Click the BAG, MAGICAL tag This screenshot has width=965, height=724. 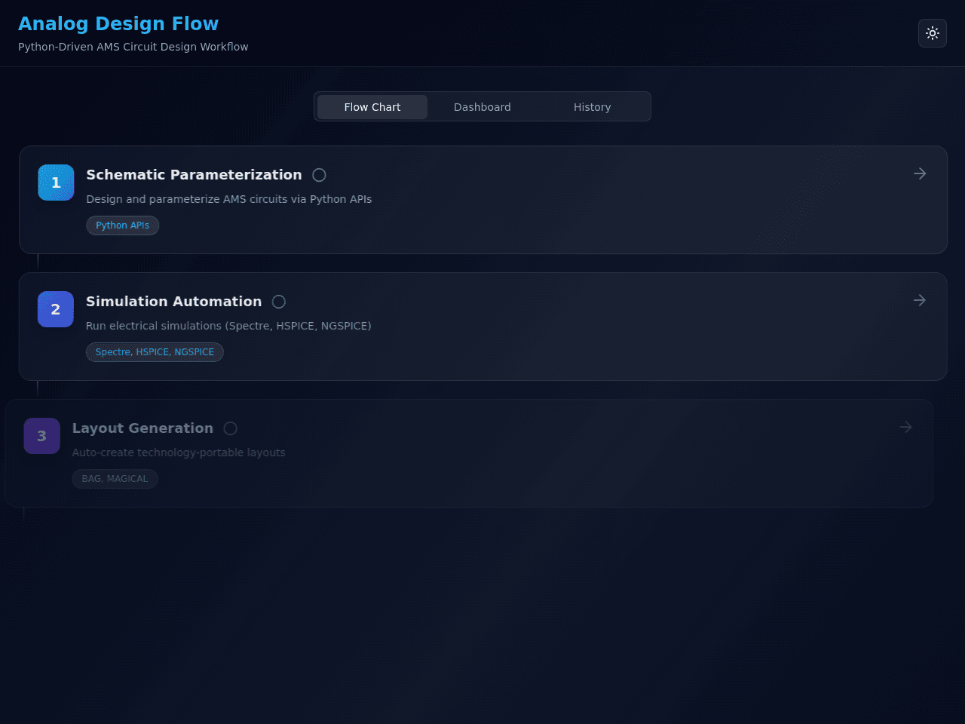tap(115, 479)
